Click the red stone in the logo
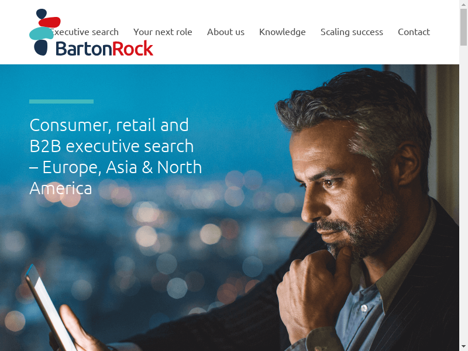Viewport: 468px width, 351px height. pos(50,22)
